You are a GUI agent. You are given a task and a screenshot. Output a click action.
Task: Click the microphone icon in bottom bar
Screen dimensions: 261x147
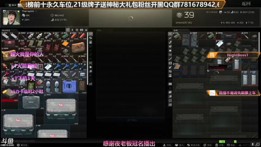click(x=253, y=144)
